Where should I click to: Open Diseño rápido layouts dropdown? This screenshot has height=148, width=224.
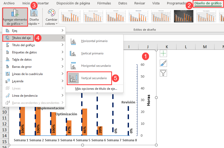click(x=34, y=17)
